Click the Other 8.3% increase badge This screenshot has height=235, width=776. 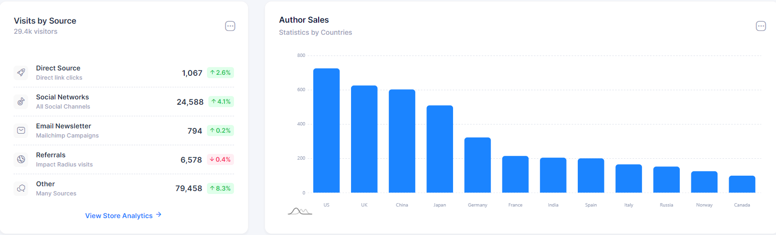tap(220, 188)
